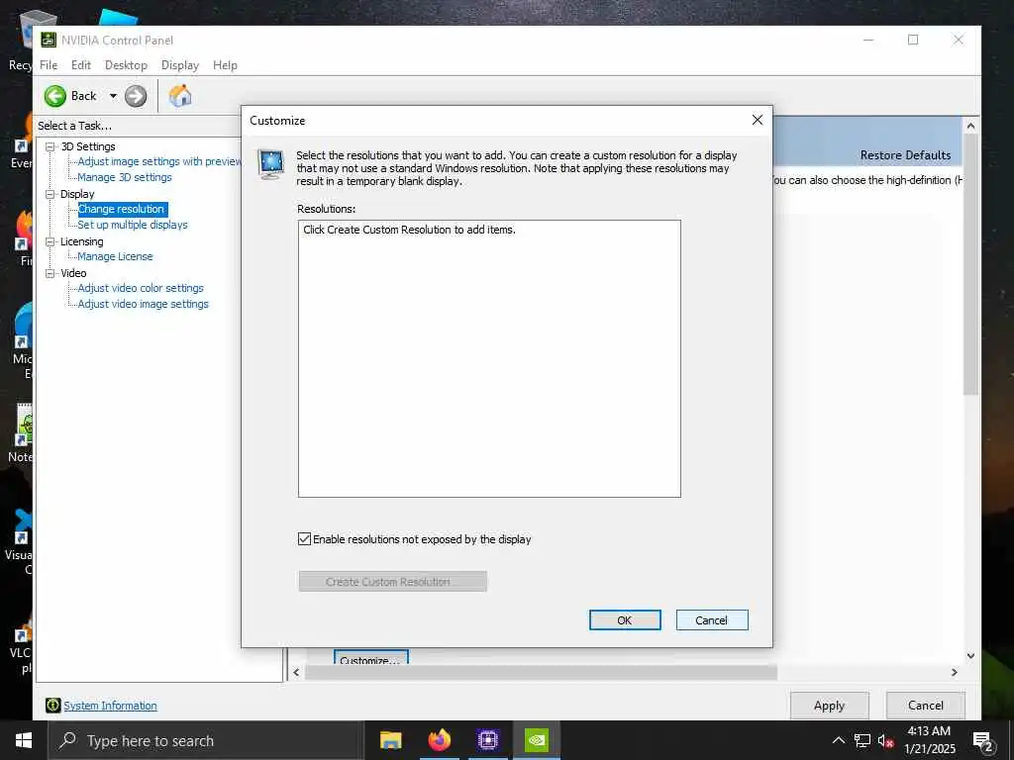Click OK in the Customize dialog
Image resolution: width=1014 pixels, height=760 pixels.
[x=625, y=619]
